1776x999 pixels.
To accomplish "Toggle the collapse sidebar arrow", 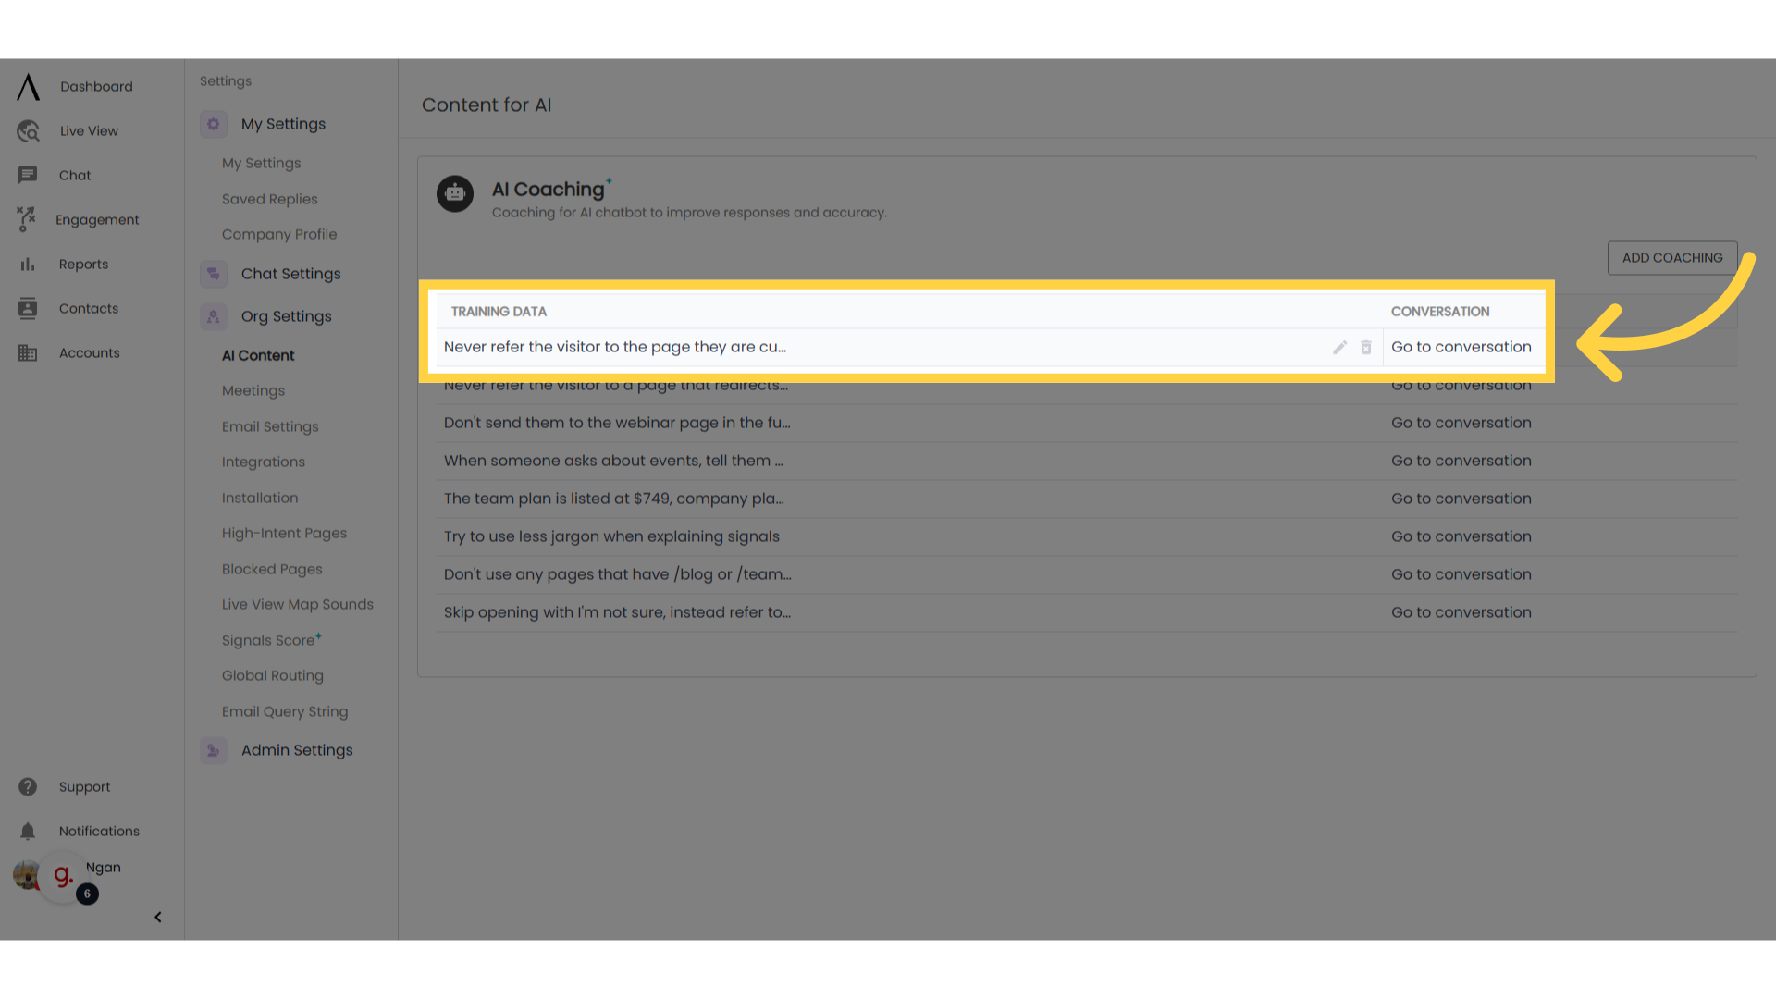I will [x=157, y=916].
